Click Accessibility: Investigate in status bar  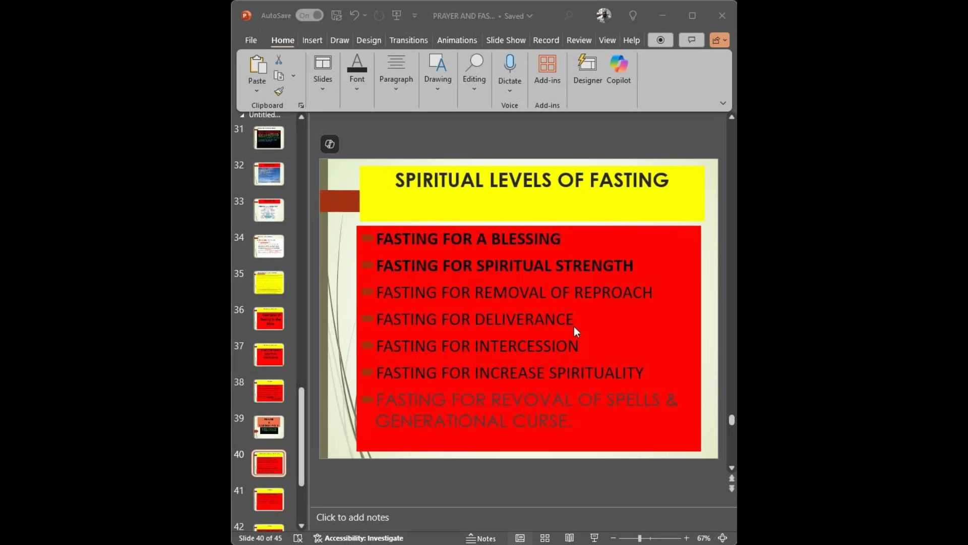[358, 538]
